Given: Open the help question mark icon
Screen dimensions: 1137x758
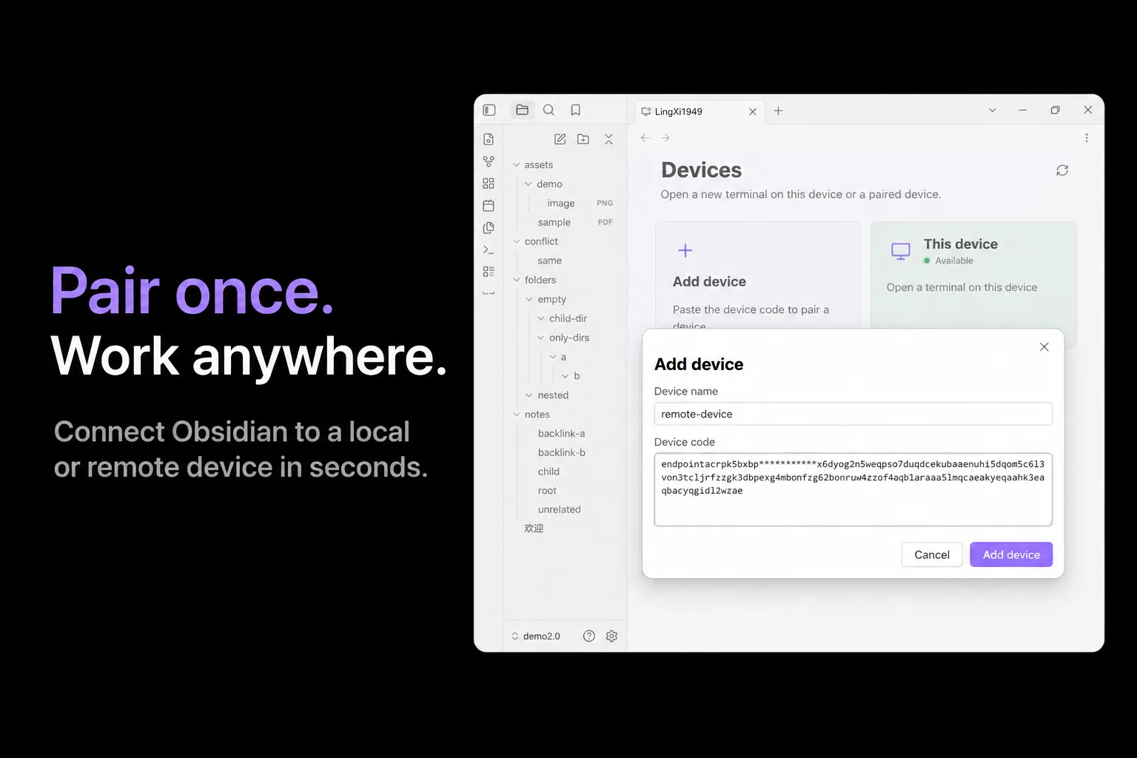Looking at the screenshot, I should coord(589,636).
